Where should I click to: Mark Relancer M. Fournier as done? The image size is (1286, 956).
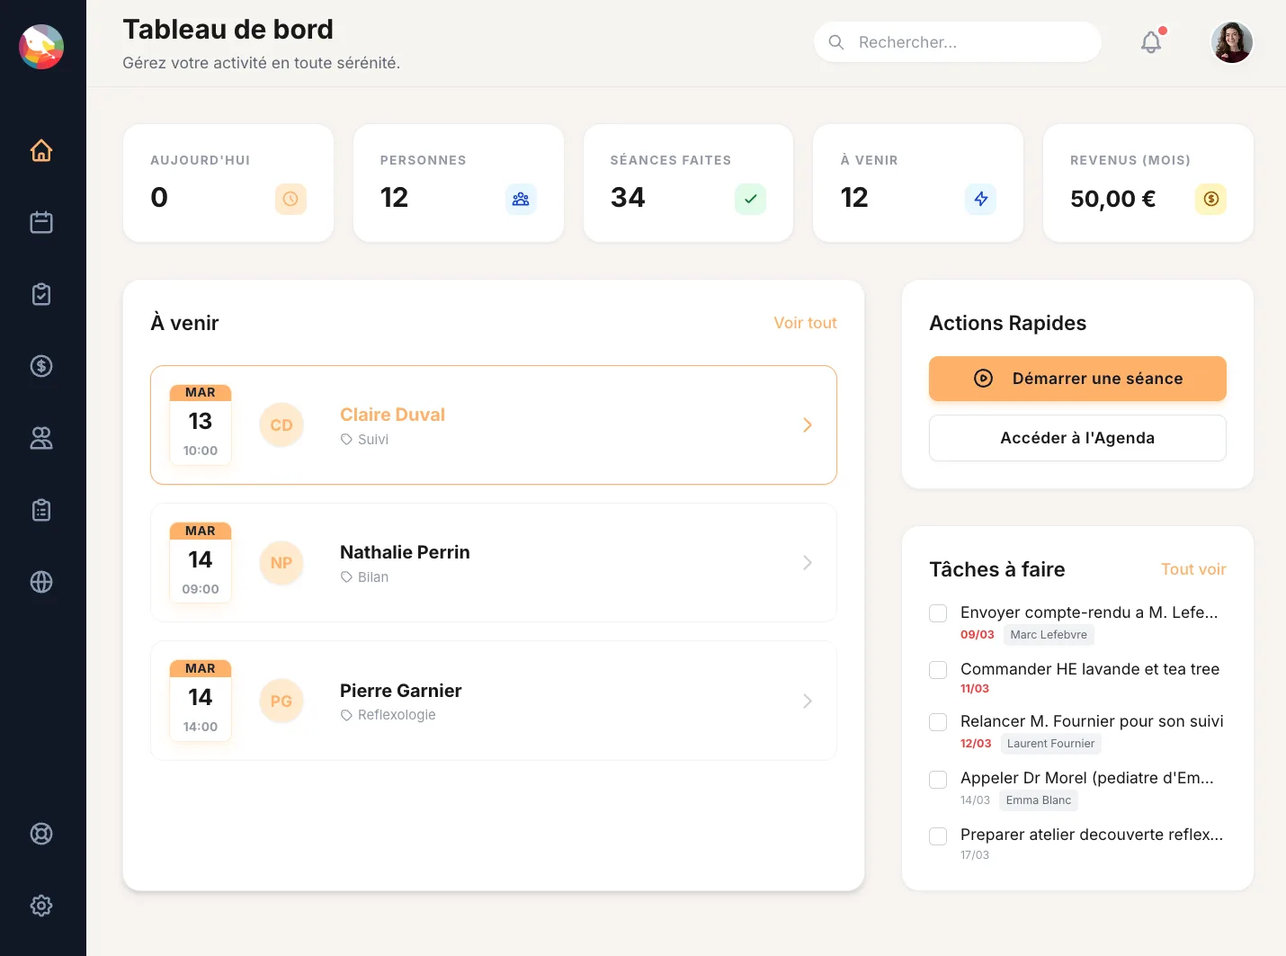click(x=938, y=722)
